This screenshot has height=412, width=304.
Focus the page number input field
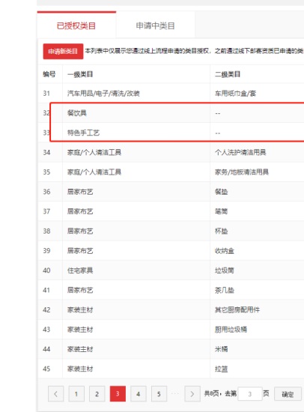[x=250, y=393]
